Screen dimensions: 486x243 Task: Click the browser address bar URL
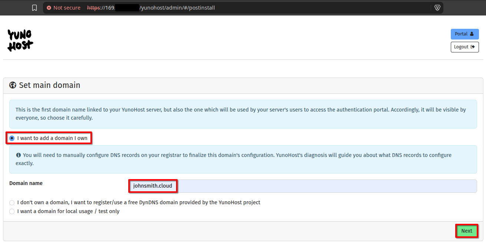tap(151, 8)
